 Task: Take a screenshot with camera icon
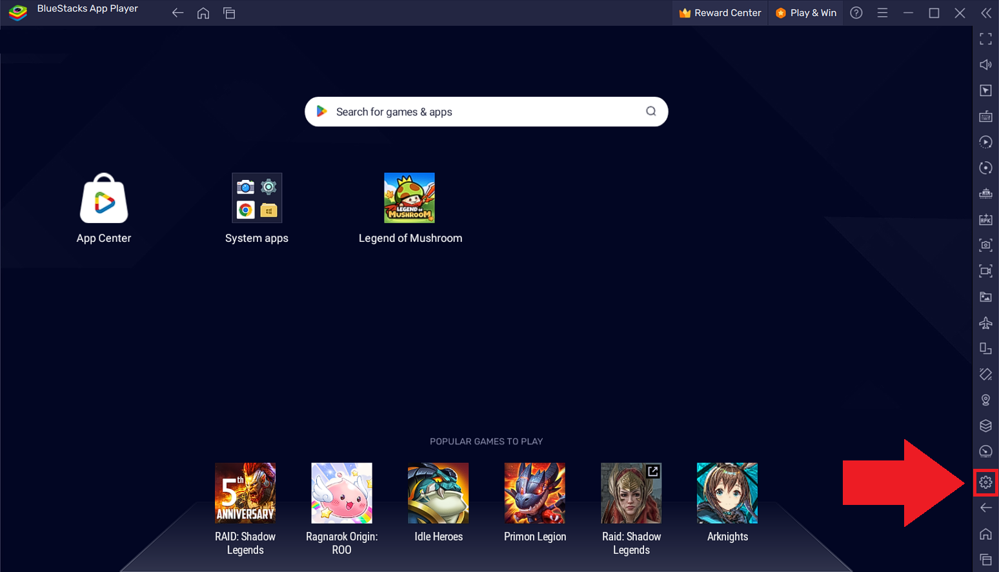click(x=985, y=245)
